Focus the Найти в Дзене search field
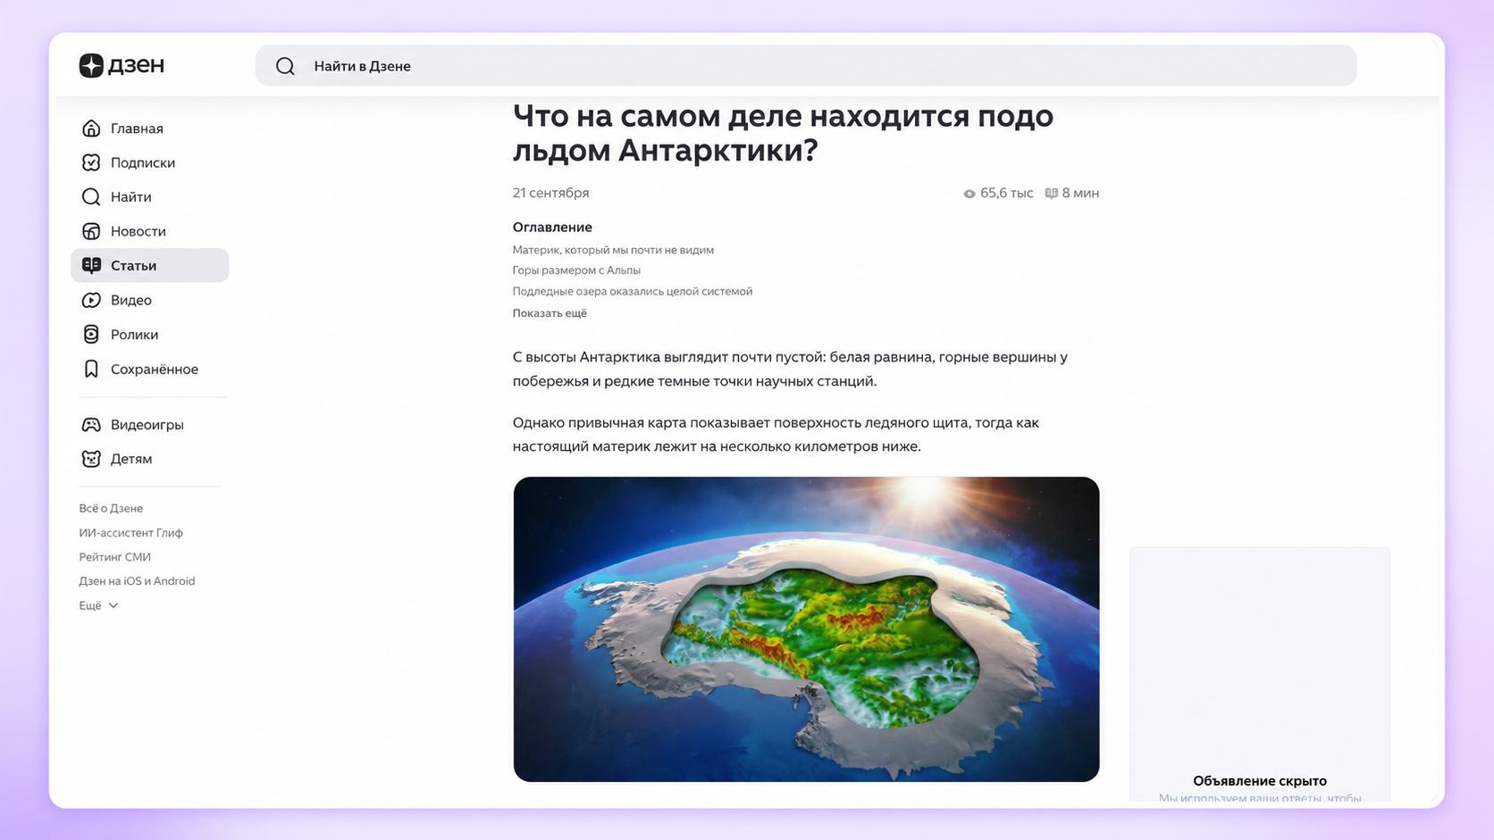 pyautogui.click(x=806, y=66)
